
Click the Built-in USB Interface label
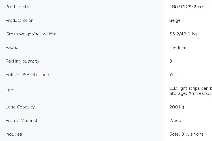(27, 75)
